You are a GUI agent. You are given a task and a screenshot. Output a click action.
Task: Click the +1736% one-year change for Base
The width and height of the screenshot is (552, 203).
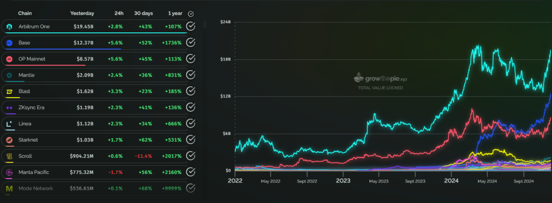click(x=171, y=43)
